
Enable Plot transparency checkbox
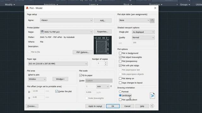120,61
